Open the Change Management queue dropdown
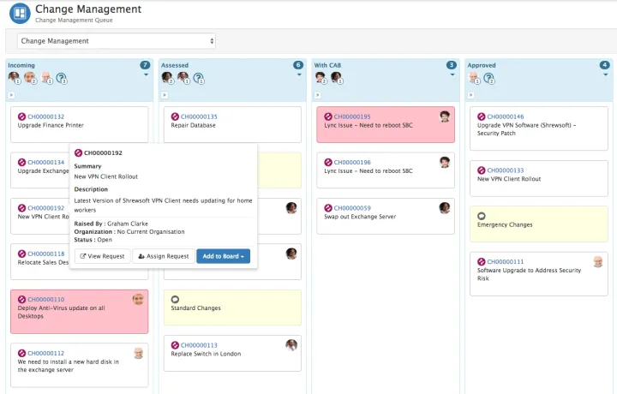 pyautogui.click(x=117, y=41)
